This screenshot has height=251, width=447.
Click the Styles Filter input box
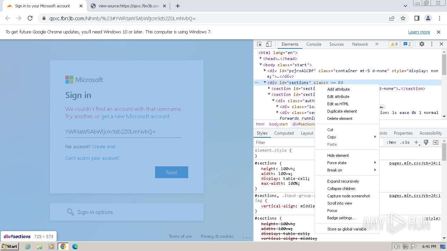(285, 142)
